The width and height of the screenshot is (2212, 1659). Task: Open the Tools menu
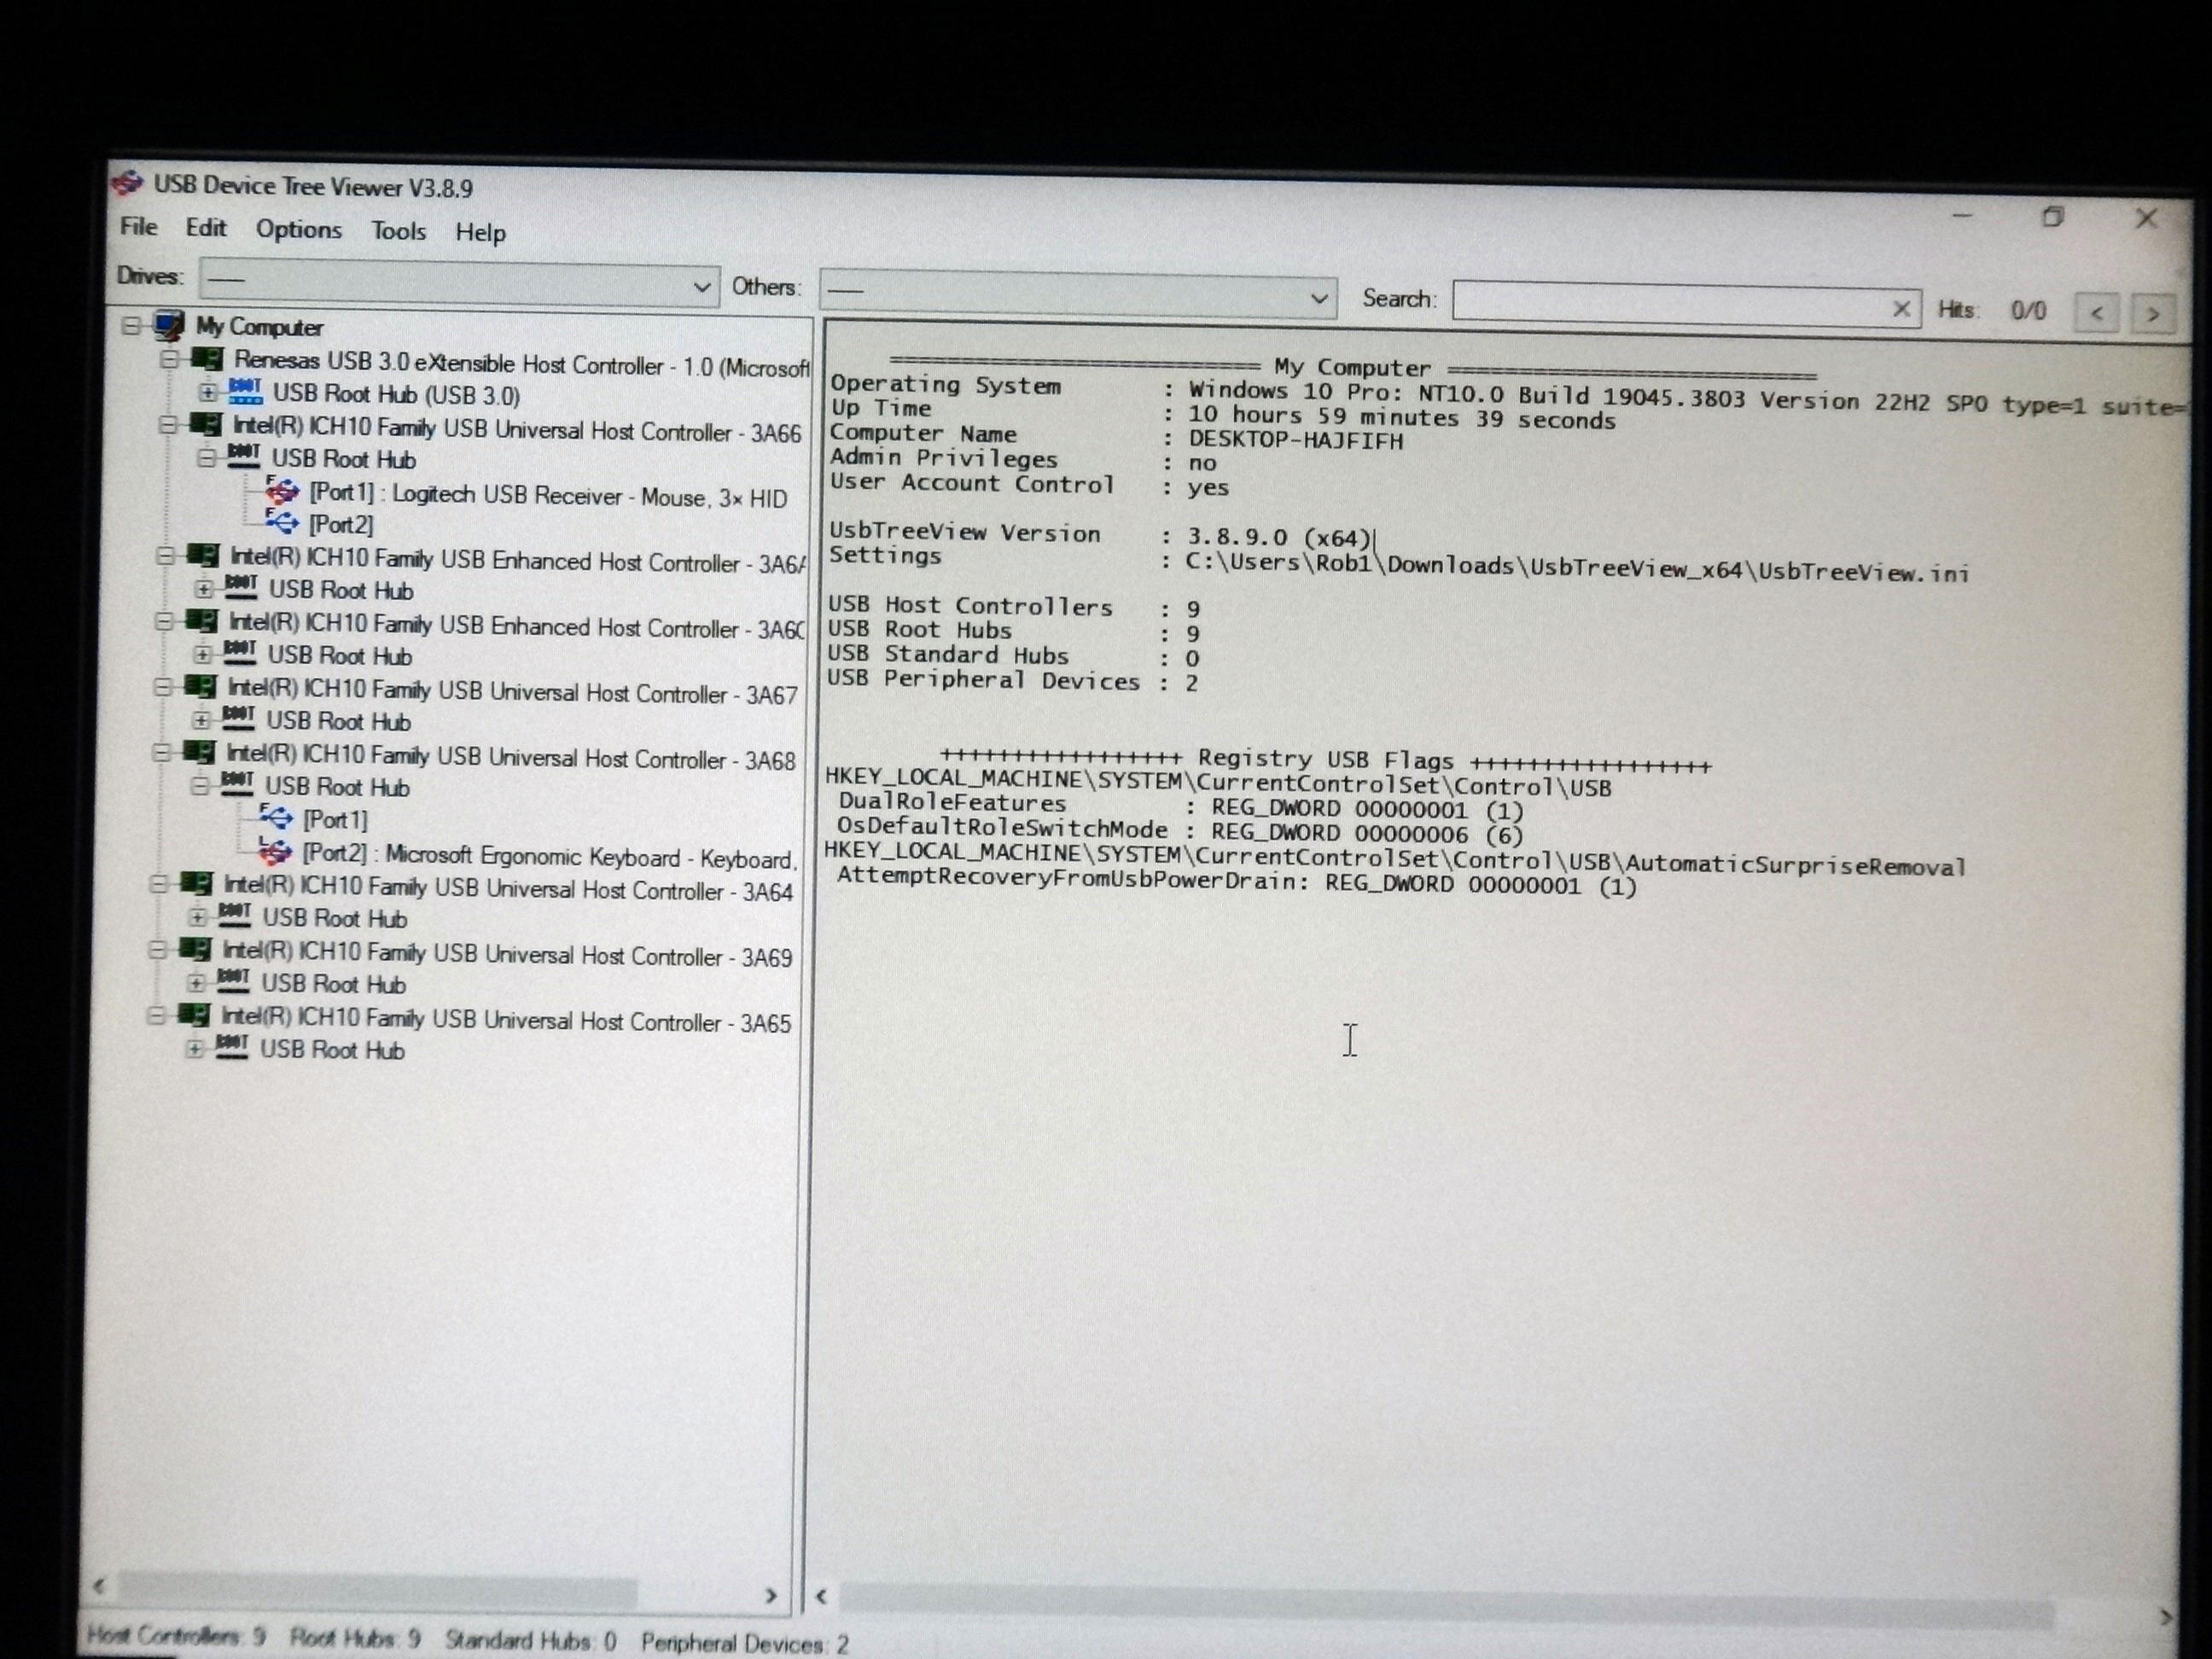click(x=398, y=231)
